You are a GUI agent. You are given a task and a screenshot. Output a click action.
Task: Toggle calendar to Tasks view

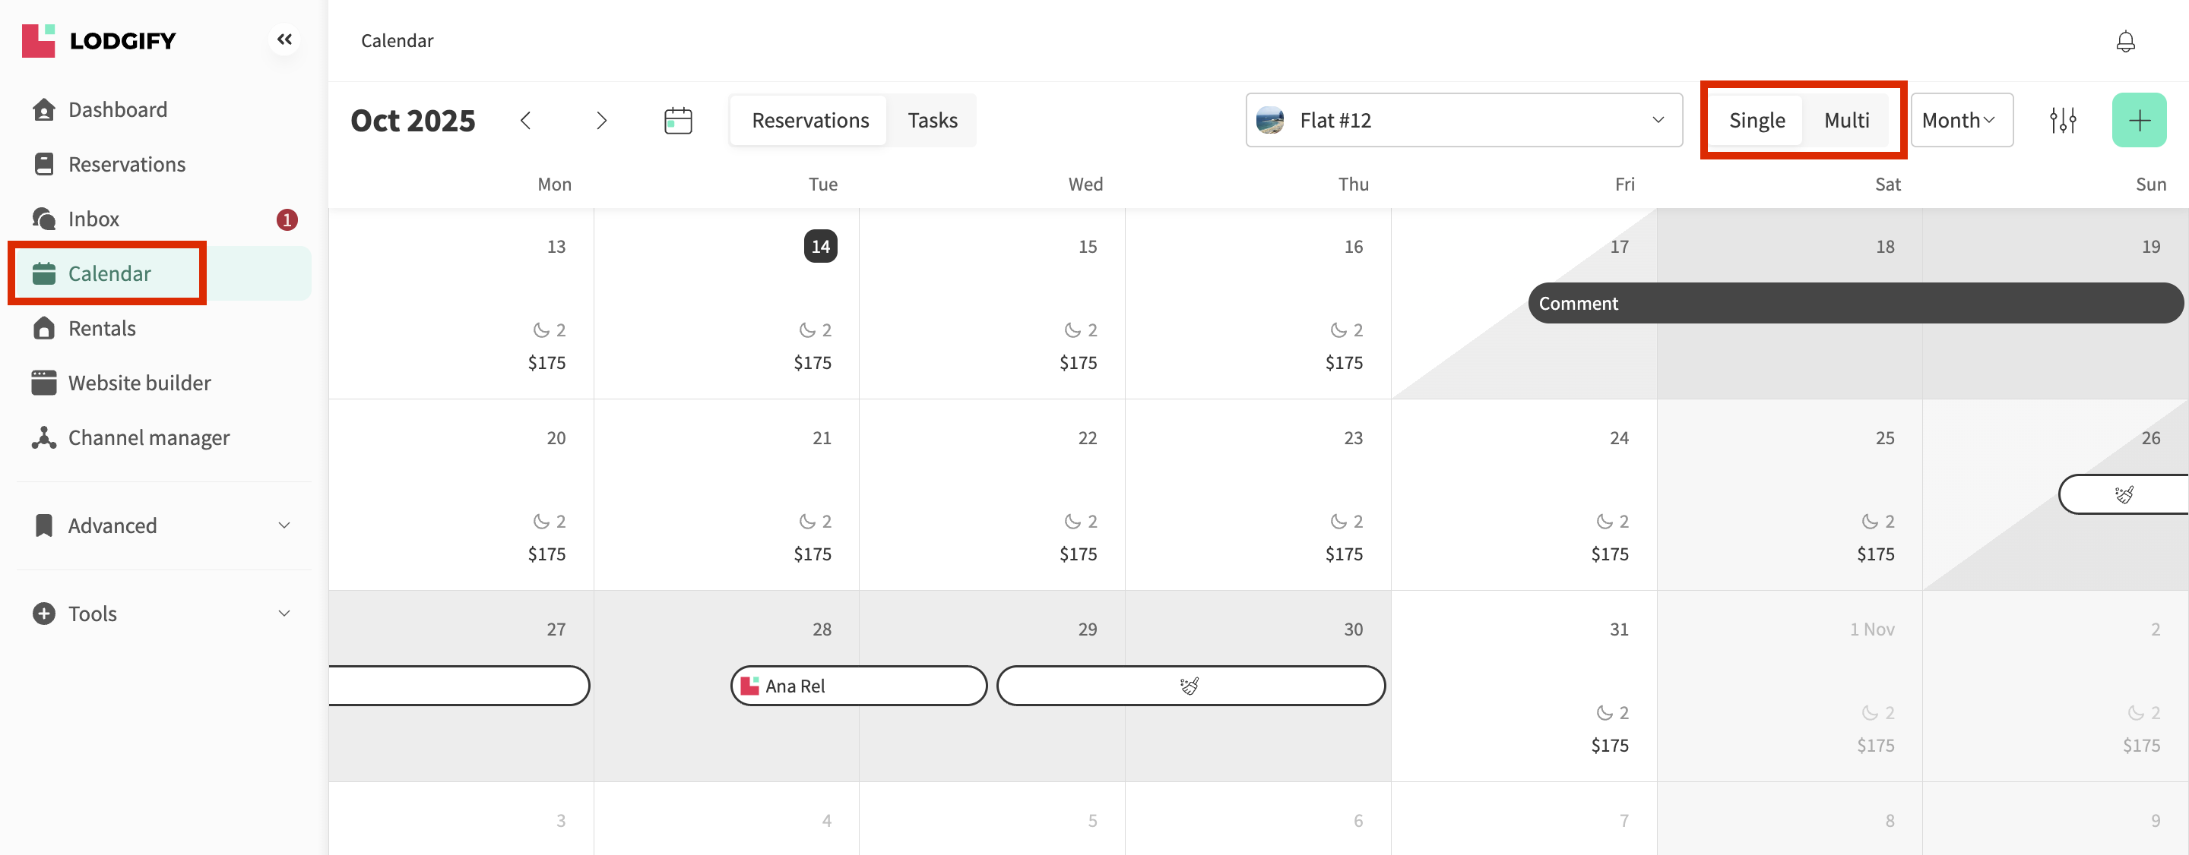point(931,120)
